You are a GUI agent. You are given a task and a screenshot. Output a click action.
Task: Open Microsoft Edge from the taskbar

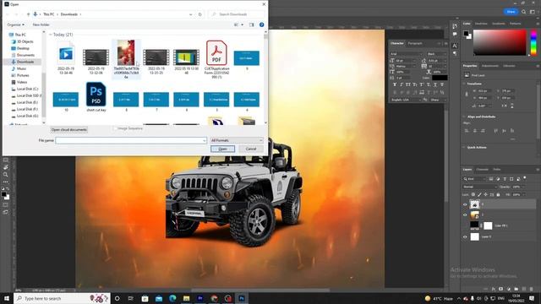point(172,298)
